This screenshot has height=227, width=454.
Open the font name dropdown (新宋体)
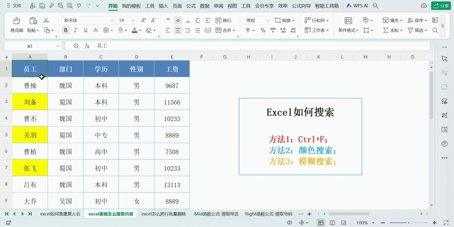112,21
